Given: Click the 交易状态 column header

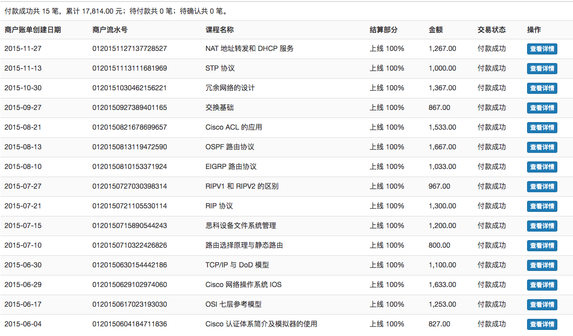Looking at the screenshot, I should [492, 30].
